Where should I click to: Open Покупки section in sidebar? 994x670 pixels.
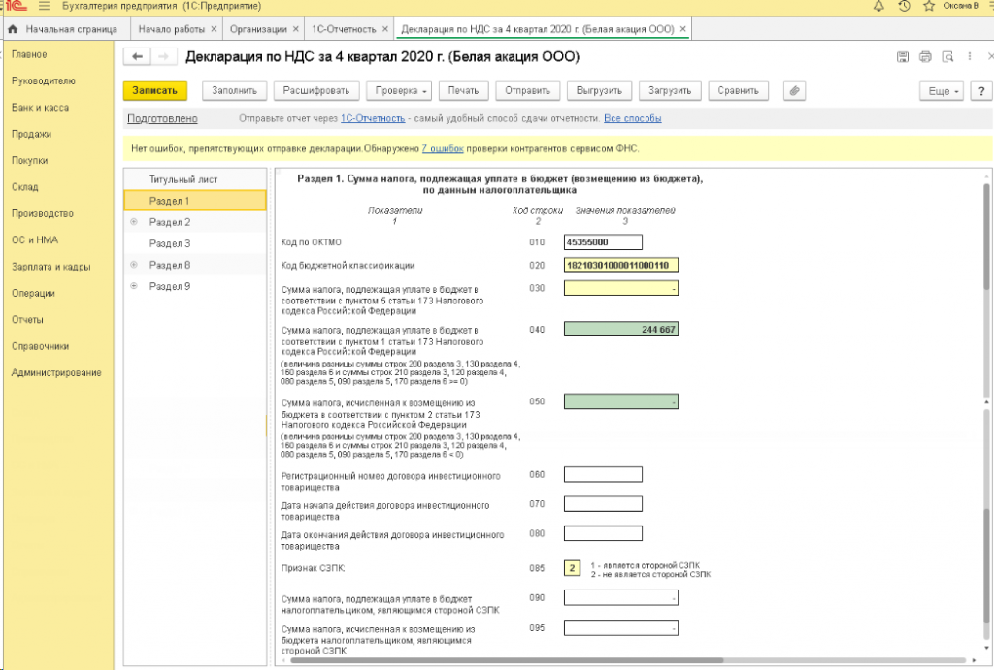[30, 161]
